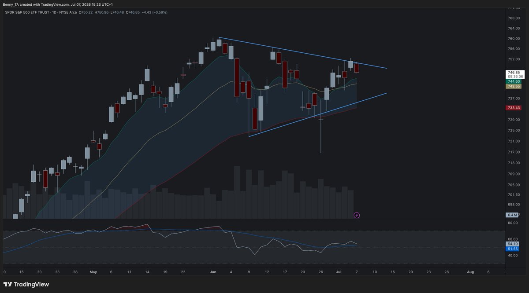The width and height of the screenshot is (529, 293).
Task: Click the 'Benny_TA created with TradingView.com' header text
Action: click(36, 4)
